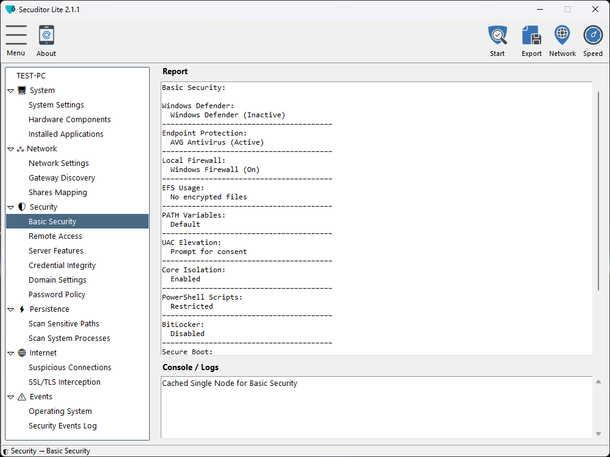Collapse the Network tree section

click(x=11, y=149)
